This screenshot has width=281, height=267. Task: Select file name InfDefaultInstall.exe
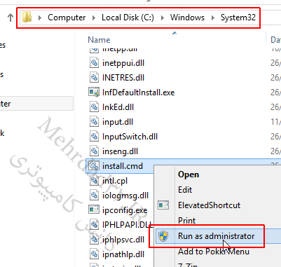coord(138,93)
